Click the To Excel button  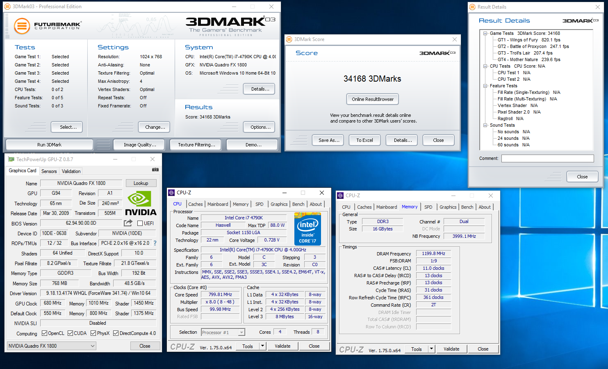click(364, 140)
